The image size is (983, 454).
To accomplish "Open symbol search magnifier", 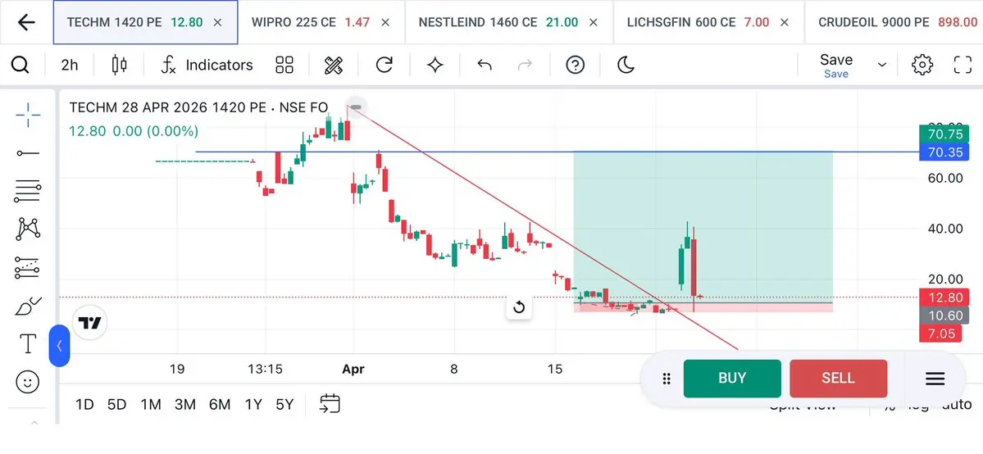I will tap(20, 65).
